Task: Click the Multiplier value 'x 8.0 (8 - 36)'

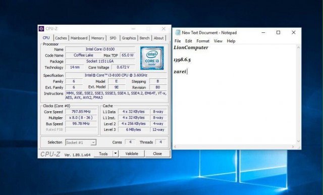Action: pos(81,118)
